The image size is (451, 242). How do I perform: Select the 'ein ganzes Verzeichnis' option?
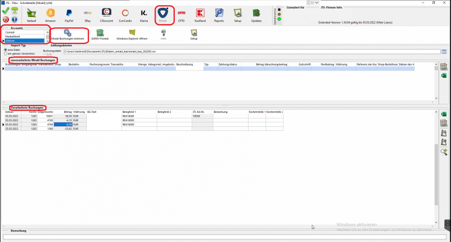5,54
